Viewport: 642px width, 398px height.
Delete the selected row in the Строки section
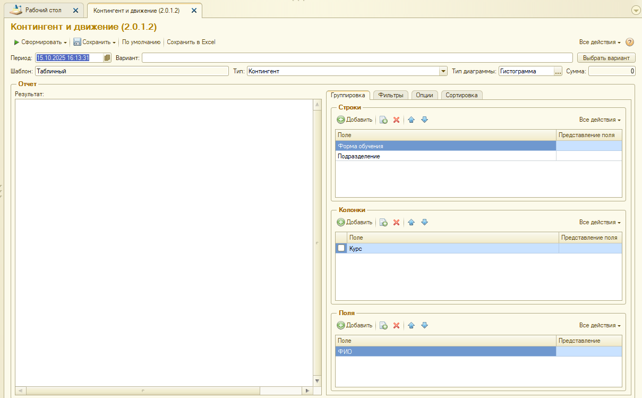pyautogui.click(x=396, y=120)
